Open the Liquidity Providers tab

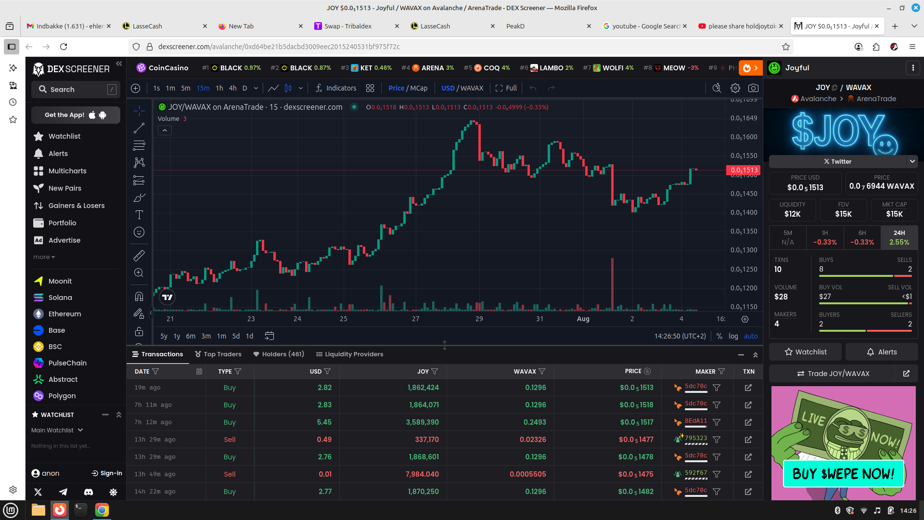[x=349, y=354]
